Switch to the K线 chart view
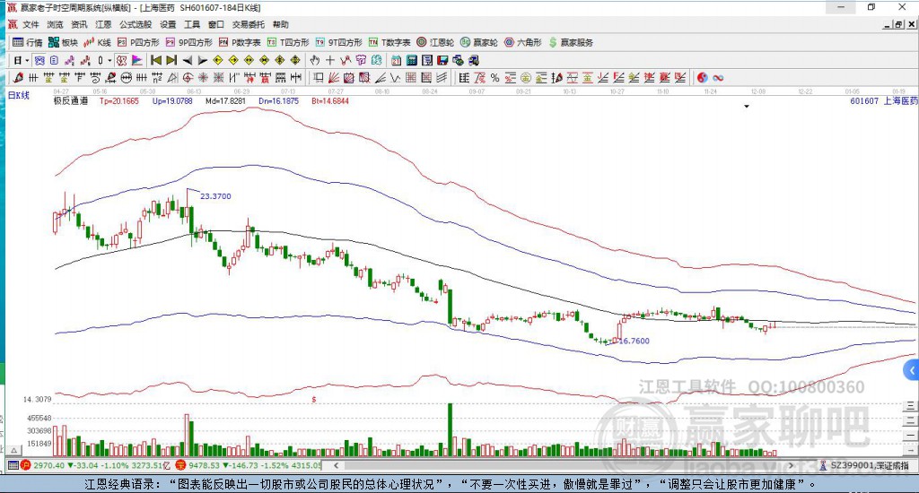Viewport: 919px width, 493px height. pyautogui.click(x=97, y=42)
